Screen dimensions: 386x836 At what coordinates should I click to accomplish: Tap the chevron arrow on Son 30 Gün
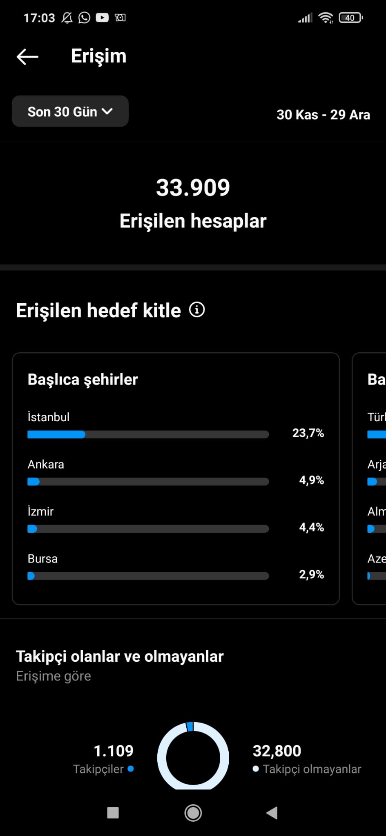(x=107, y=111)
